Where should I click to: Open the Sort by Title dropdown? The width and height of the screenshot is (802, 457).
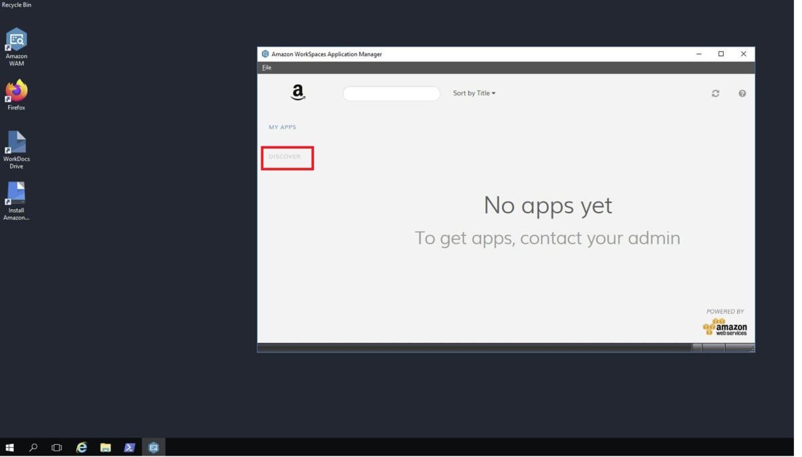pos(475,94)
